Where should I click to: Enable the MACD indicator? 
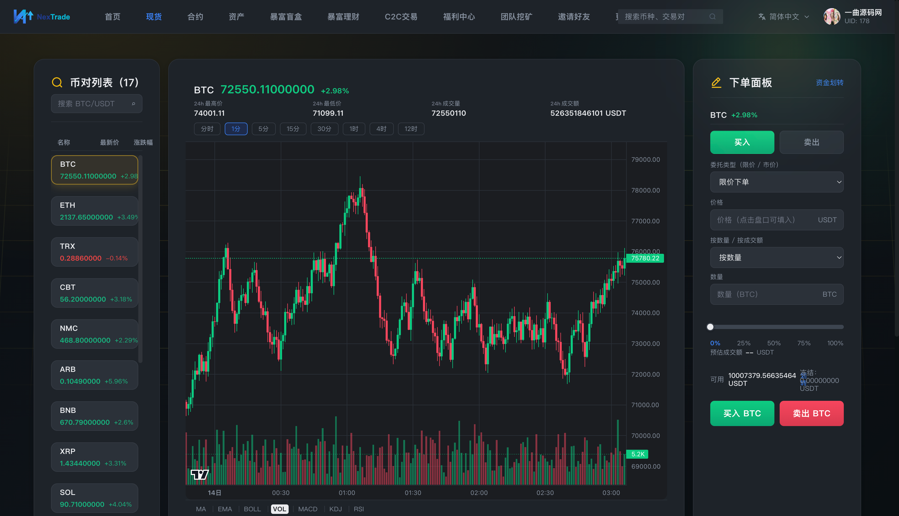[x=308, y=509]
